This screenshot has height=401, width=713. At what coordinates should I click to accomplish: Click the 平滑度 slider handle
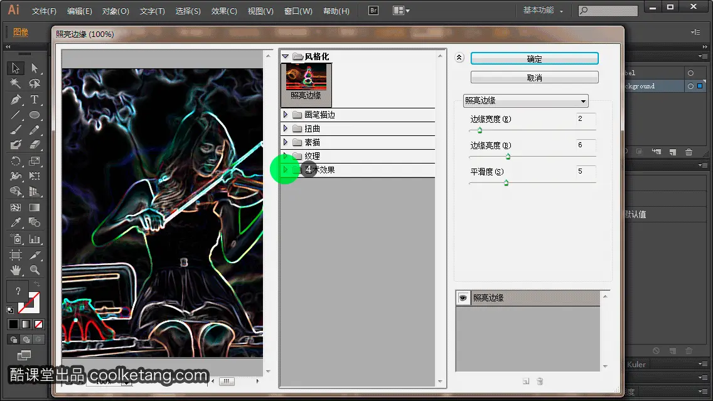[506, 183]
